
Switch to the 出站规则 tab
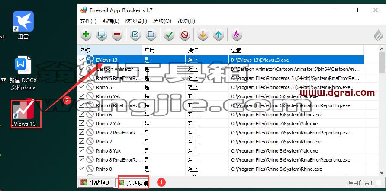(96, 183)
